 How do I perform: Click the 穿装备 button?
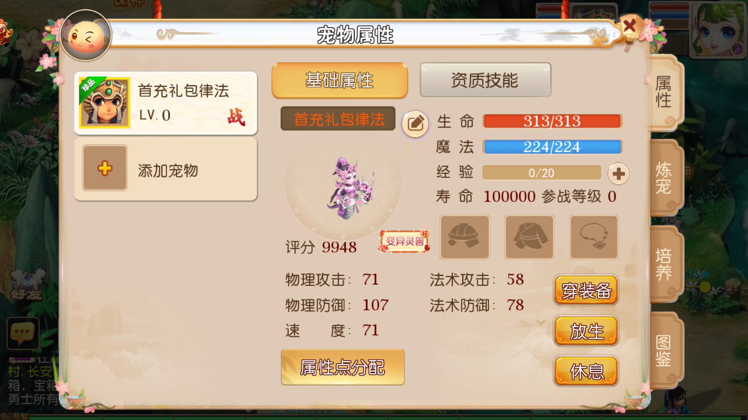point(586,290)
